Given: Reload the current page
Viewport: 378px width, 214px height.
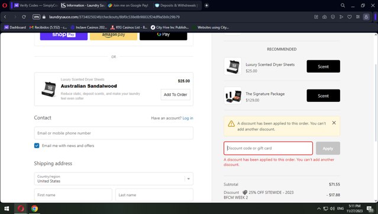Looking at the screenshot, I should 24,17.
